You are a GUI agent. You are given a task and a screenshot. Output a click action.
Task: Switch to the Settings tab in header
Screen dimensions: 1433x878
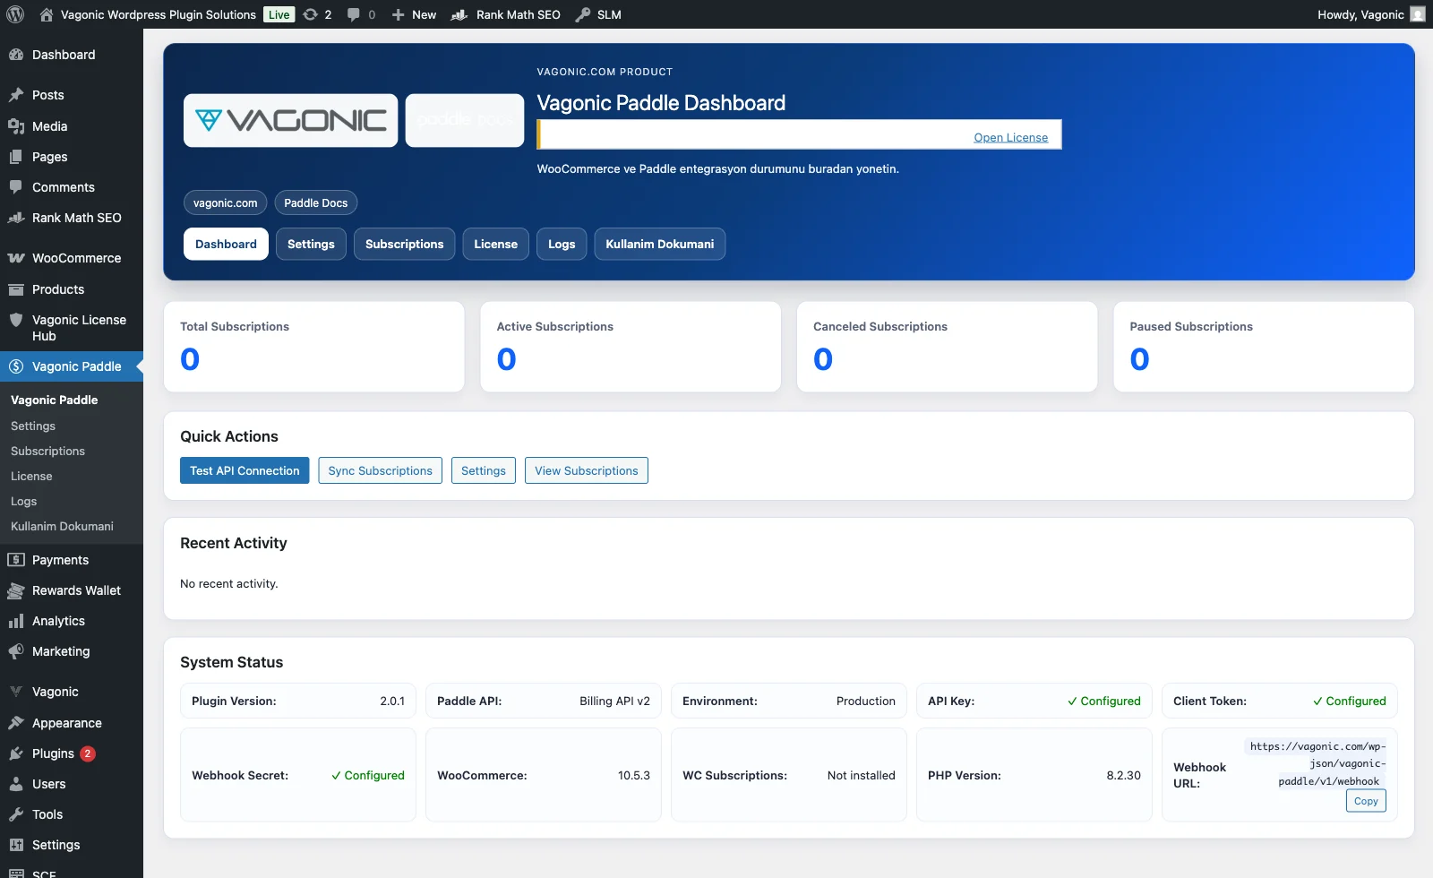(x=311, y=244)
